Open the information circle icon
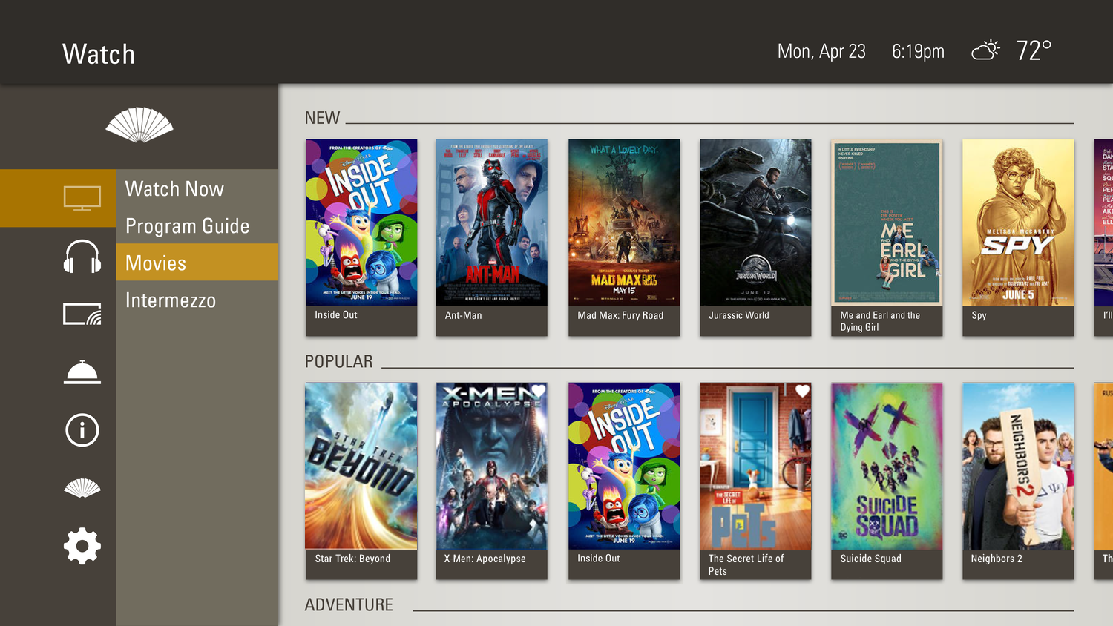Image resolution: width=1113 pixels, height=626 pixels. point(82,430)
